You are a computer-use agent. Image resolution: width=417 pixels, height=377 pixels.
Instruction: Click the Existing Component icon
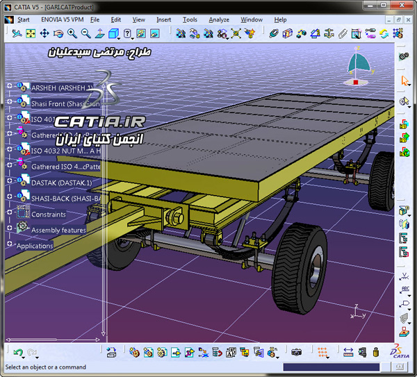point(176,353)
